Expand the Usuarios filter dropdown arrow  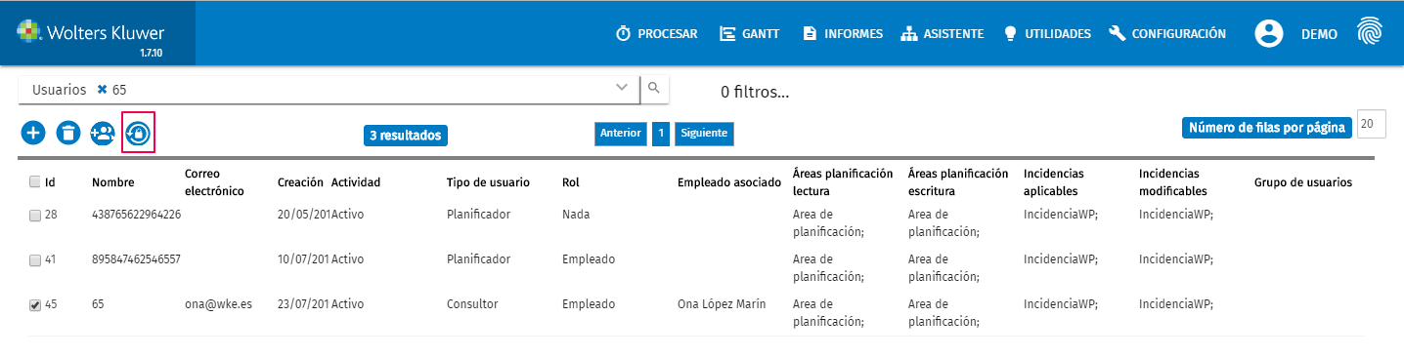(622, 88)
